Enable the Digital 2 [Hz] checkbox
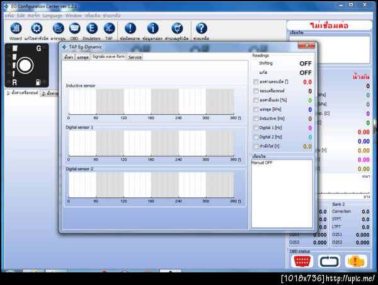The height and width of the screenshot is (285, 378). 256,137
